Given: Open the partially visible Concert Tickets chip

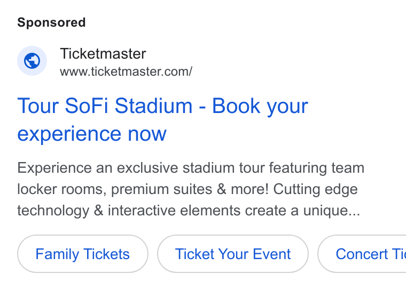Looking at the screenshot, I should click(362, 254).
